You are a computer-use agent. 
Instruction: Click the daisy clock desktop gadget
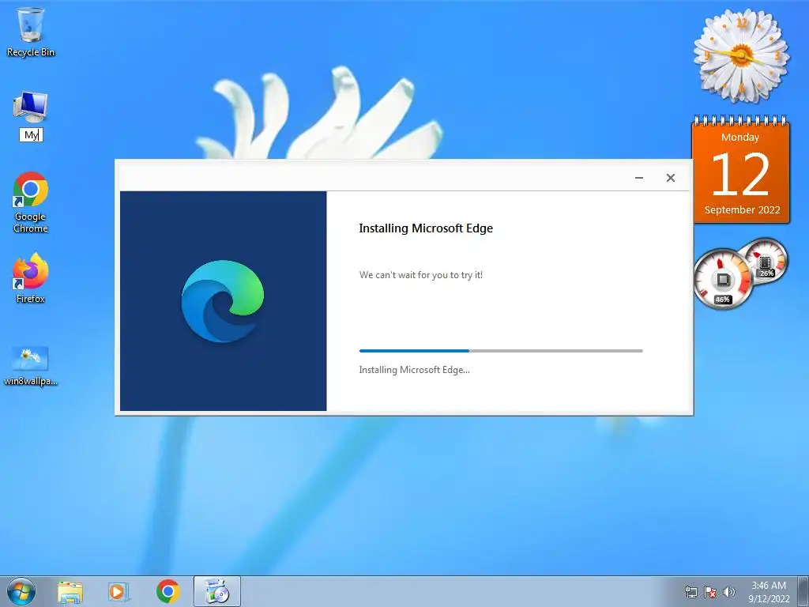point(741,55)
